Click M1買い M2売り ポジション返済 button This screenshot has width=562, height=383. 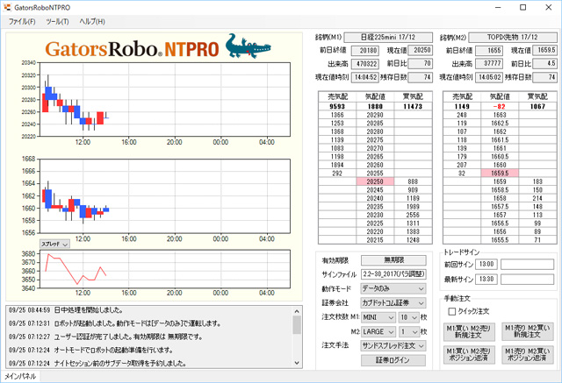[469, 355]
